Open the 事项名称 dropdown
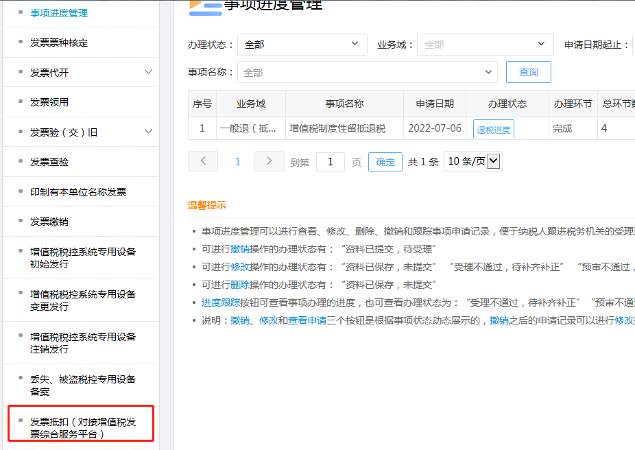The height and width of the screenshot is (450, 635). click(x=368, y=71)
